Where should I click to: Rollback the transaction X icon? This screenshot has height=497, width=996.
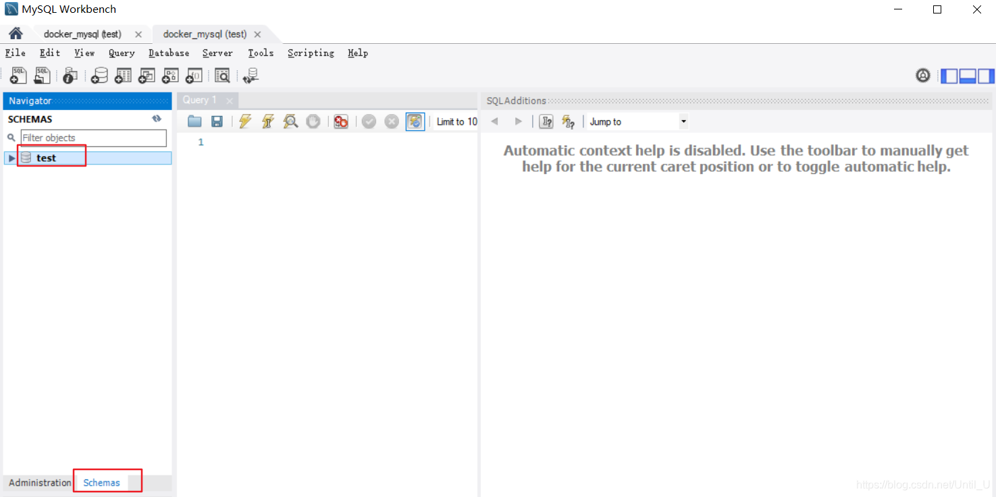coord(392,121)
